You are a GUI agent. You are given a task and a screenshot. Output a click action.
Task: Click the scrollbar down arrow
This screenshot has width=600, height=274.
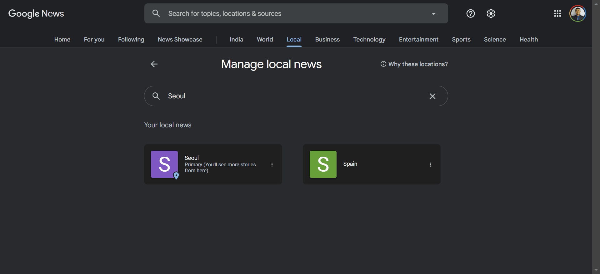click(x=596, y=270)
